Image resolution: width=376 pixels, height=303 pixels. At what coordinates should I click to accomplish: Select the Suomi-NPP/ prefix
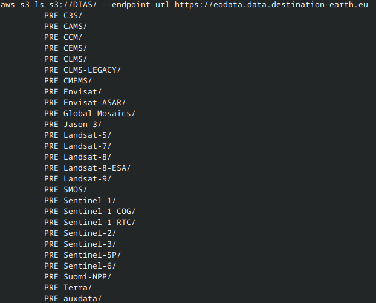87,277
